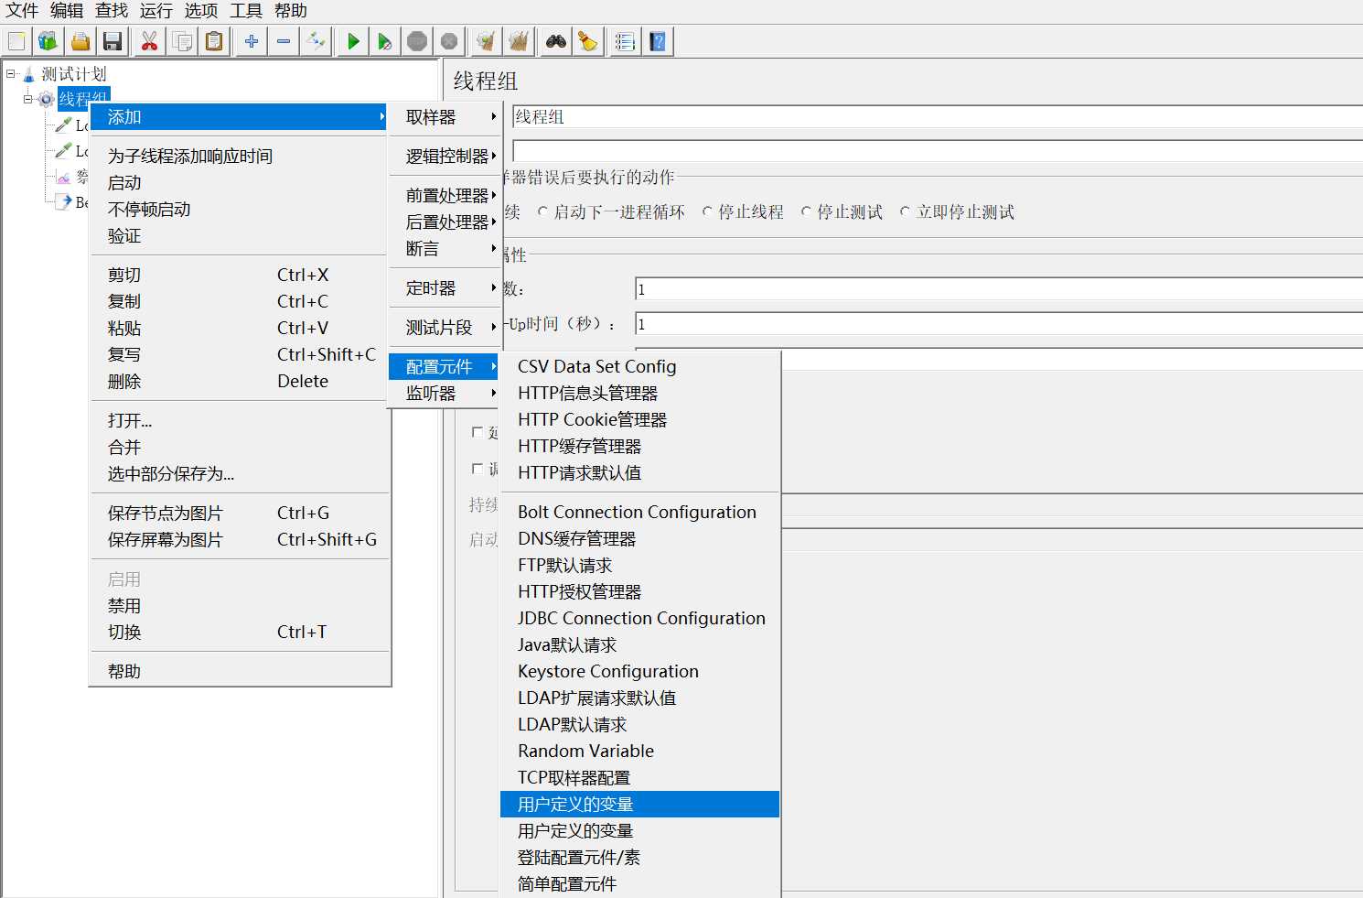Click the Paste clipboard toolbar icon
The width and height of the screenshot is (1363, 898).
pyautogui.click(x=214, y=41)
